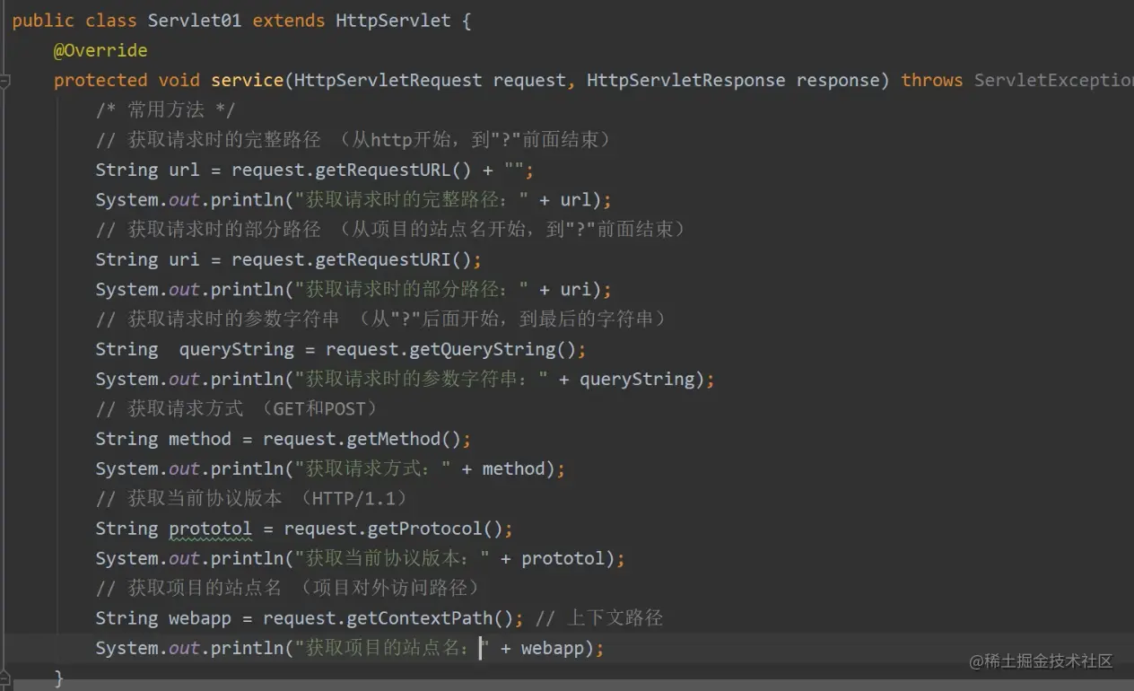
Task: Click the uri variable in its String declaration
Action: pos(184,259)
